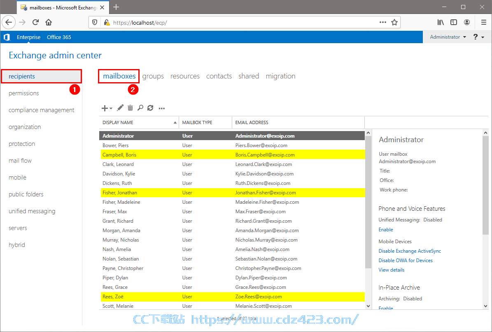Image resolution: width=492 pixels, height=332 pixels.
Task: Open the migration tab
Action: [x=280, y=76]
